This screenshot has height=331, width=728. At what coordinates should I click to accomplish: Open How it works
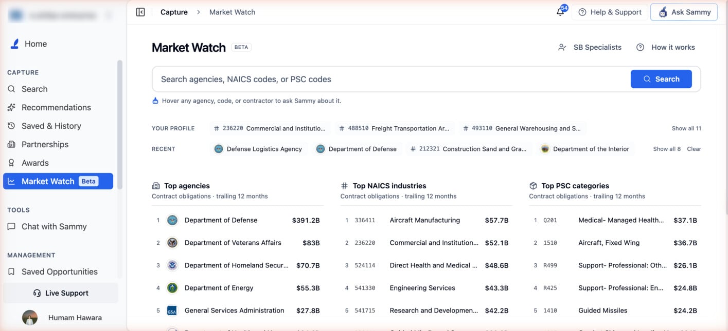pyautogui.click(x=666, y=47)
